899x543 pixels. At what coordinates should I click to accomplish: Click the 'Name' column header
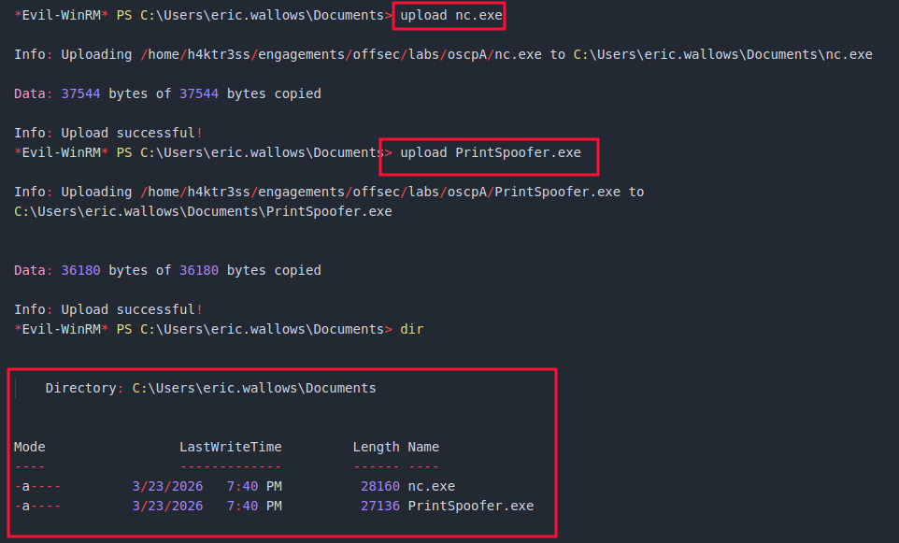423,447
